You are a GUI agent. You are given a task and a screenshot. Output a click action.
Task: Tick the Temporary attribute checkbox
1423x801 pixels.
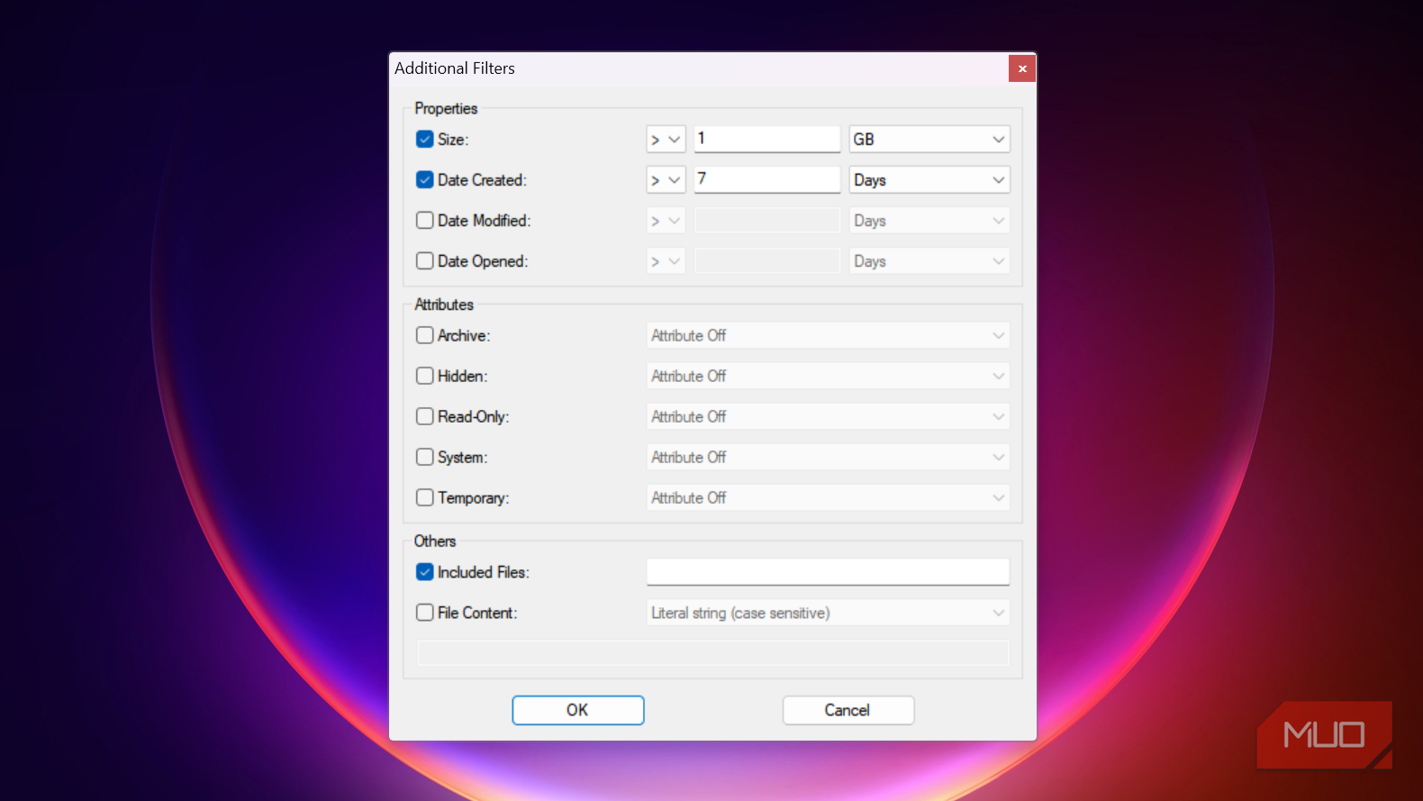pyautogui.click(x=425, y=497)
